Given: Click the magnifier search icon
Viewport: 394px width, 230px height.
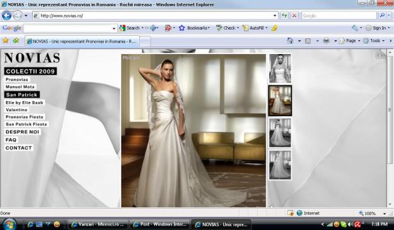Looking at the screenshot, I should (x=382, y=16).
